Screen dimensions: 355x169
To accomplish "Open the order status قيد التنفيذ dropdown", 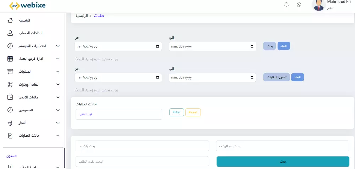I will click(x=119, y=114).
